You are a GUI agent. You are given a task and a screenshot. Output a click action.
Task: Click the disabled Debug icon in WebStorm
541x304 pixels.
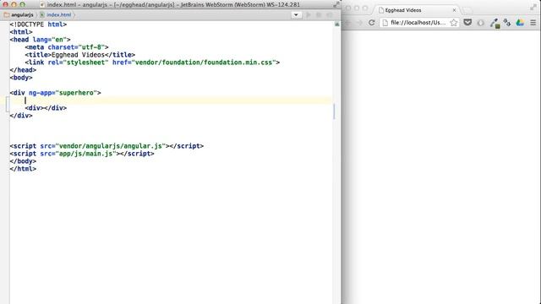[x=319, y=15]
